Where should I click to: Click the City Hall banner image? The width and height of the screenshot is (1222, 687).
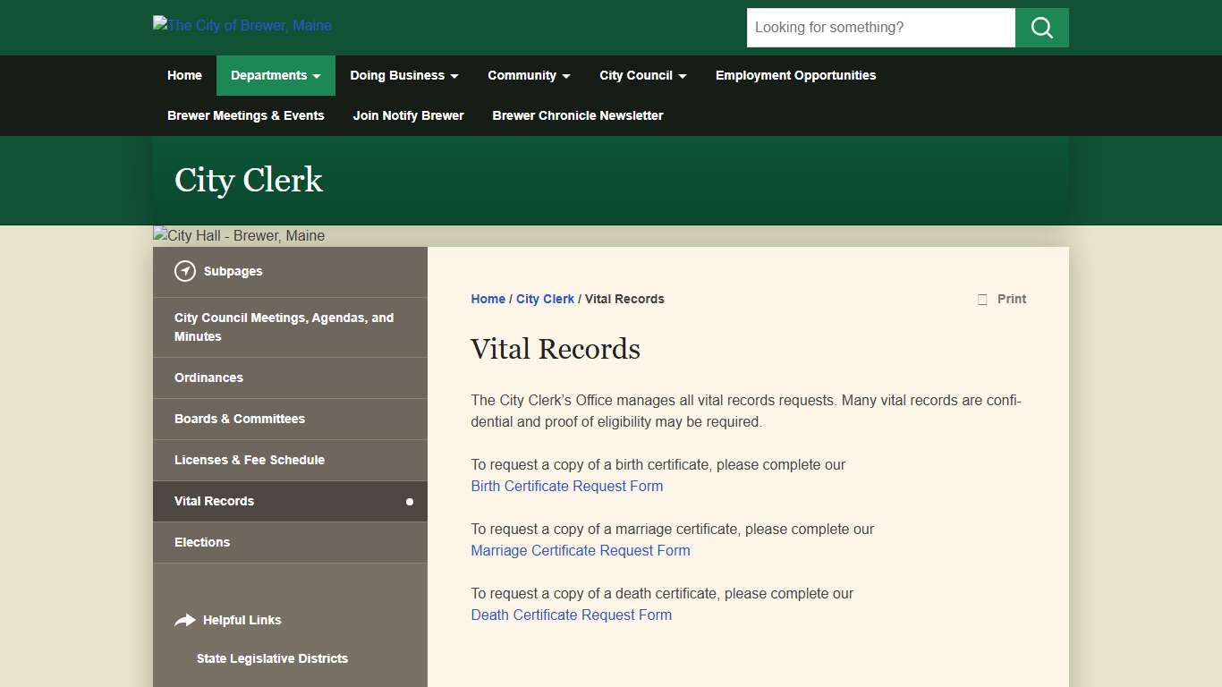[238, 235]
